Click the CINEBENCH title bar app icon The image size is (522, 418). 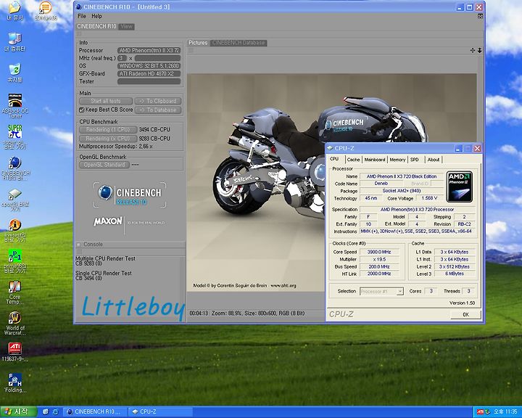(78, 7)
